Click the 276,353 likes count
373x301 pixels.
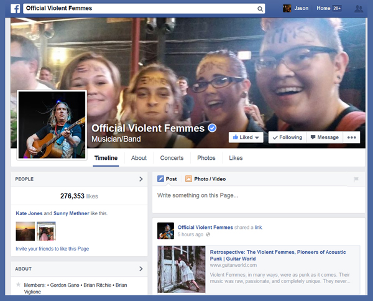click(x=79, y=196)
